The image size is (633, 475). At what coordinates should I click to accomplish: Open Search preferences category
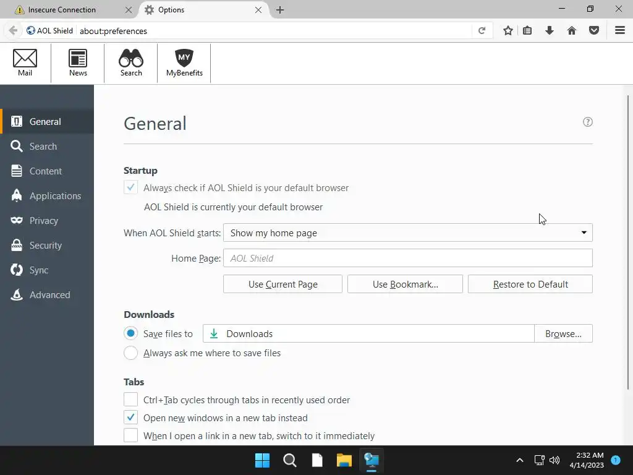(x=47, y=146)
